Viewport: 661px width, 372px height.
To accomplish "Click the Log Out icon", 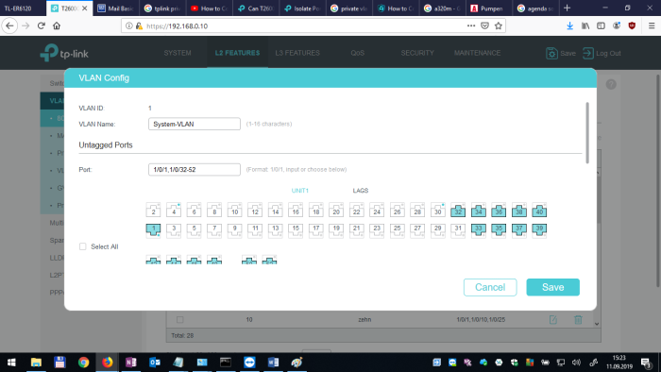I will (x=588, y=53).
